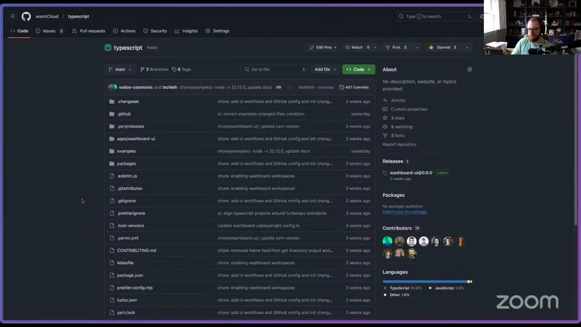Go to the Insights tab

pos(186,31)
